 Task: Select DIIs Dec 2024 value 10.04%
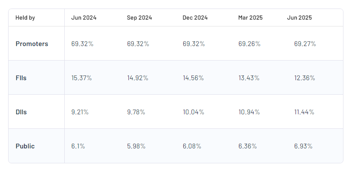click(193, 112)
